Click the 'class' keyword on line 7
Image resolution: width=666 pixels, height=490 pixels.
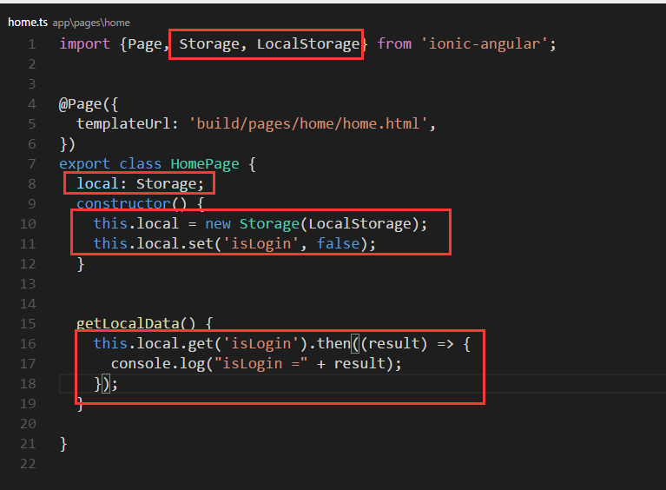pos(141,164)
